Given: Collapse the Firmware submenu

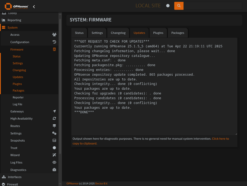Looking at the screenshot, I should pyautogui.click(x=30, y=49).
